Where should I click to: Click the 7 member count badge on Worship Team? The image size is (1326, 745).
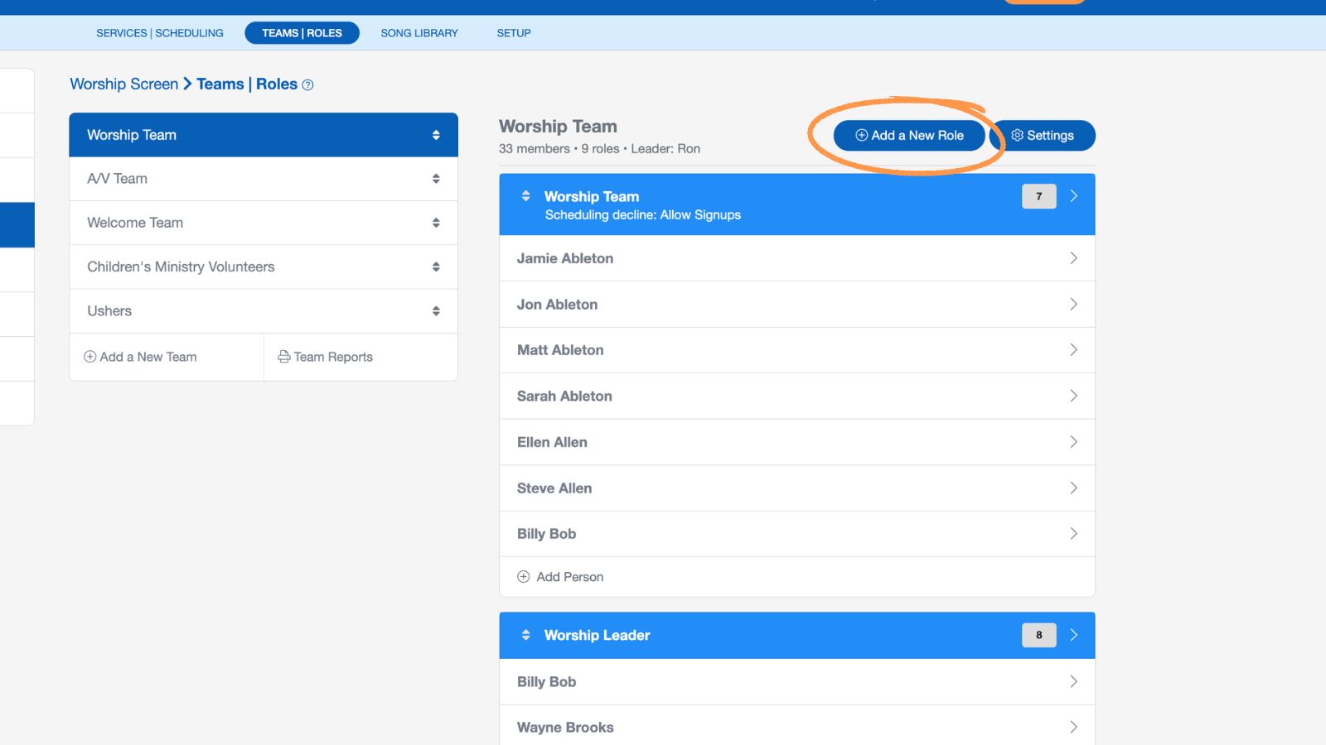pyautogui.click(x=1038, y=196)
